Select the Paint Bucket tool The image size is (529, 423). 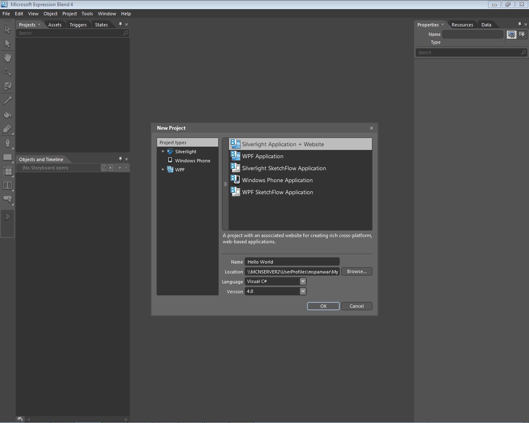point(7,114)
